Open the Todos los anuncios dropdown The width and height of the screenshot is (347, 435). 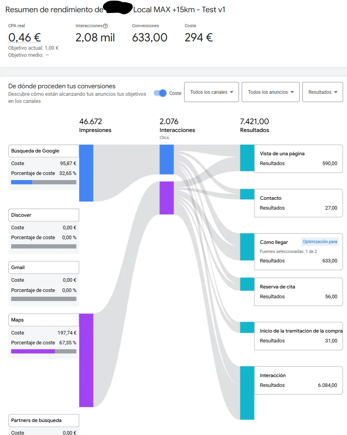tap(271, 92)
